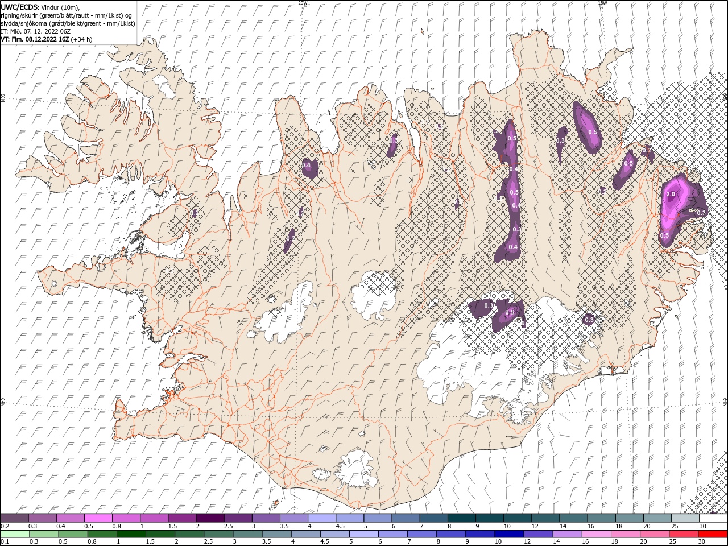The image size is (728, 546).
Task: Click the lower legend swatch labeled 2.5
Action: pos(218,534)
